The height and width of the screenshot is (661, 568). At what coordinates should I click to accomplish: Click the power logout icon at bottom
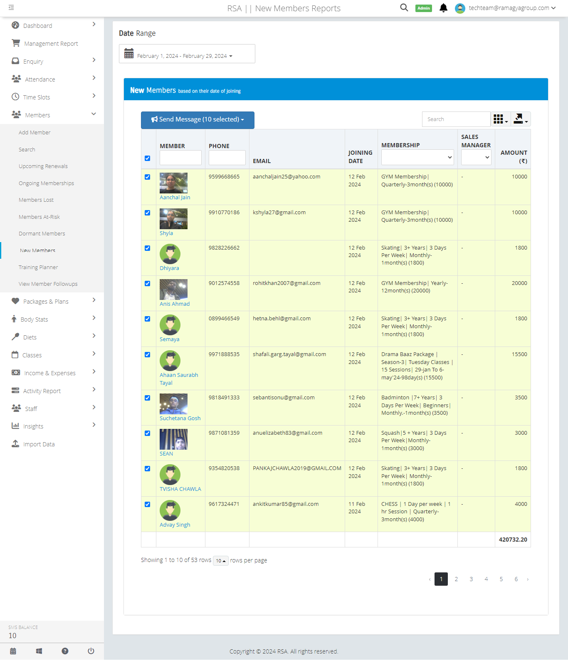(91, 651)
